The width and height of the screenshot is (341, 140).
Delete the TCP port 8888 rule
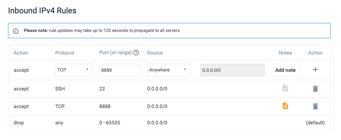pyautogui.click(x=315, y=106)
